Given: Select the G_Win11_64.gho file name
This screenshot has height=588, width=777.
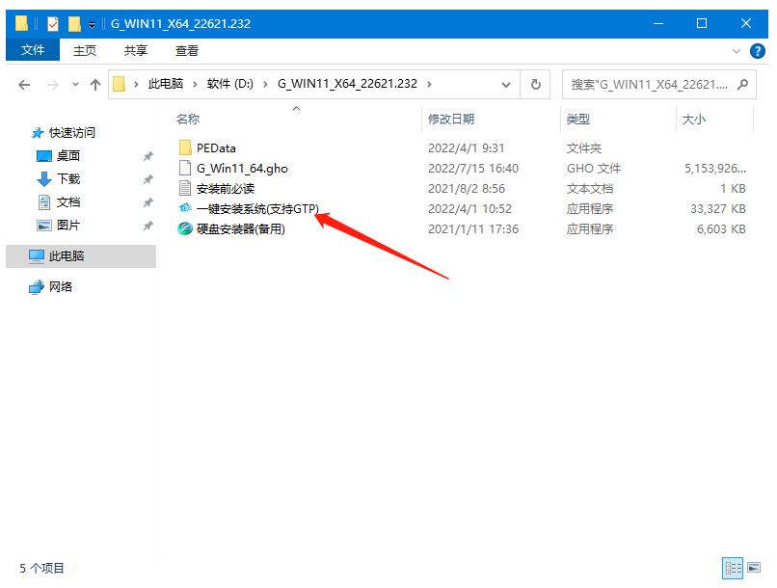Looking at the screenshot, I should tap(242, 169).
